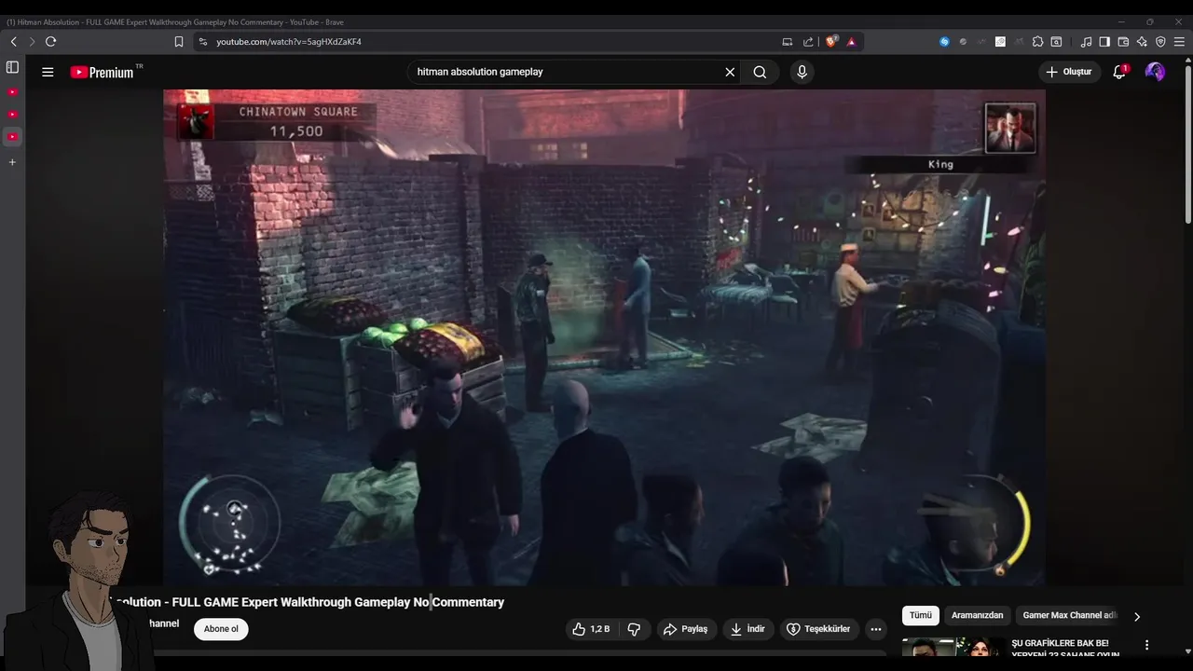Add a new tab with the plus icon
The width and height of the screenshot is (1193, 671).
[12, 162]
